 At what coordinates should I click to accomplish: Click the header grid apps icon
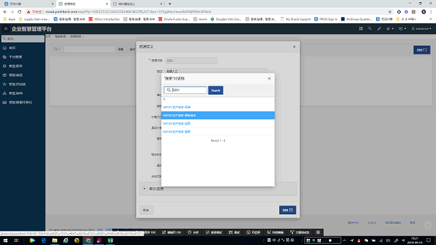pos(360,29)
